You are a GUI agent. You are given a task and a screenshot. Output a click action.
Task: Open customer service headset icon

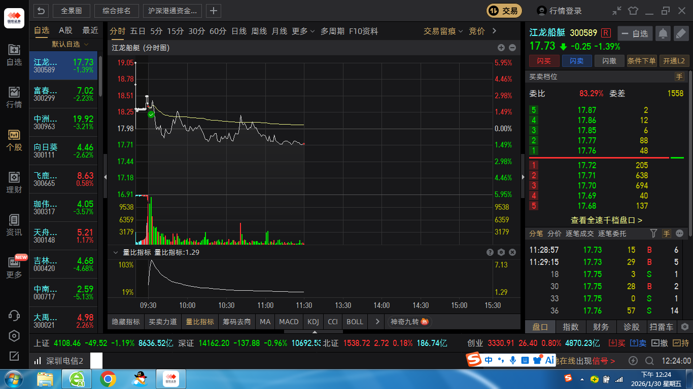coord(14,315)
